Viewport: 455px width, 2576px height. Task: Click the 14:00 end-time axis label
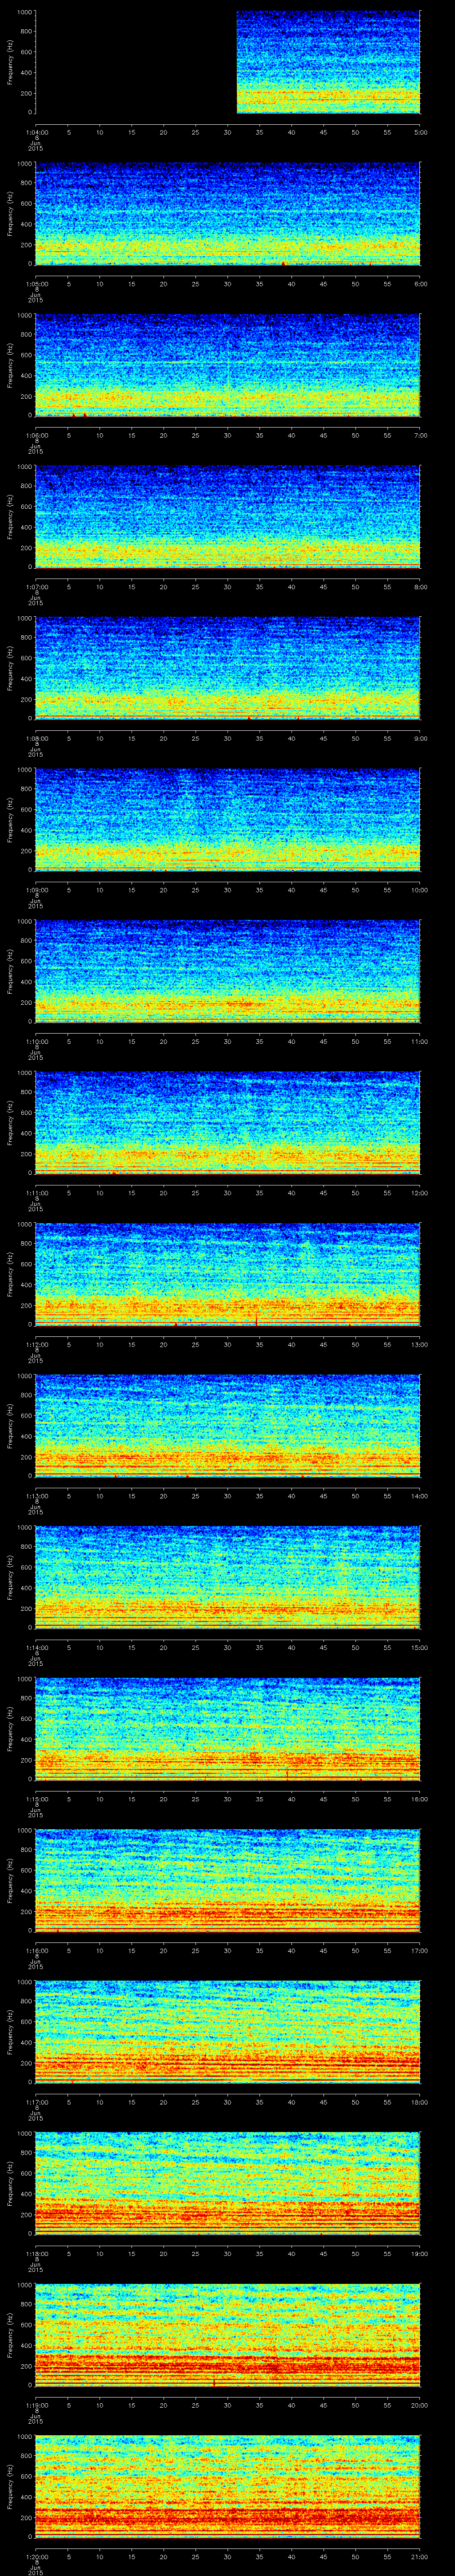(x=420, y=1495)
